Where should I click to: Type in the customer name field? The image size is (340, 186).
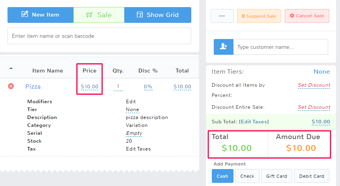click(280, 47)
